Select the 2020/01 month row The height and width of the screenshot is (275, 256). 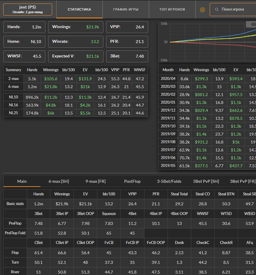207,103
